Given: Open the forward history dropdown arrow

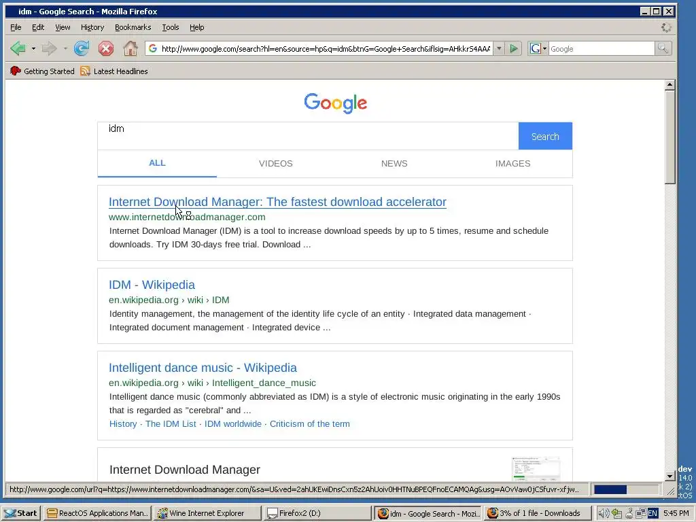Looking at the screenshot, I should (x=65, y=48).
